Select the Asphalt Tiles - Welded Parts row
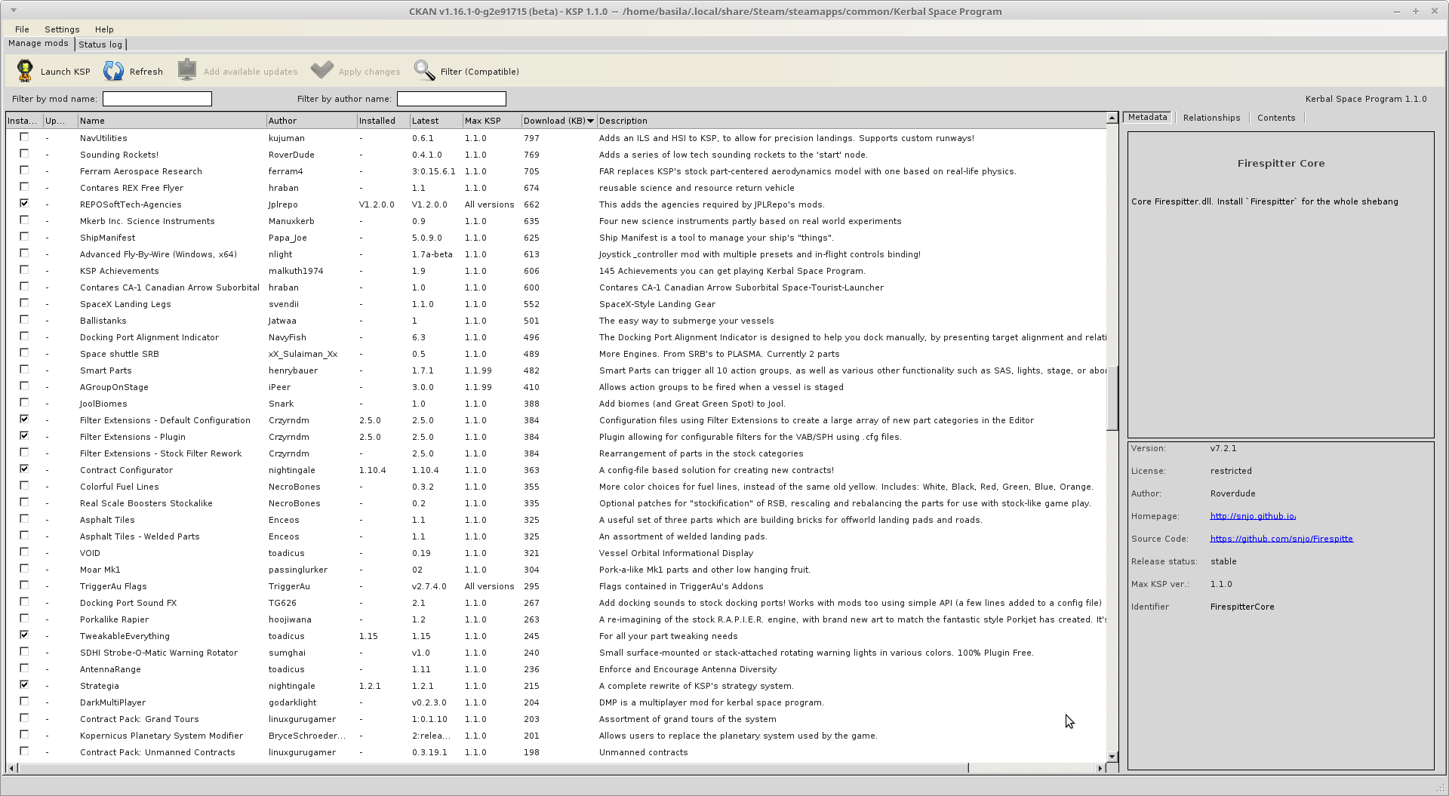The image size is (1449, 796). click(x=556, y=536)
